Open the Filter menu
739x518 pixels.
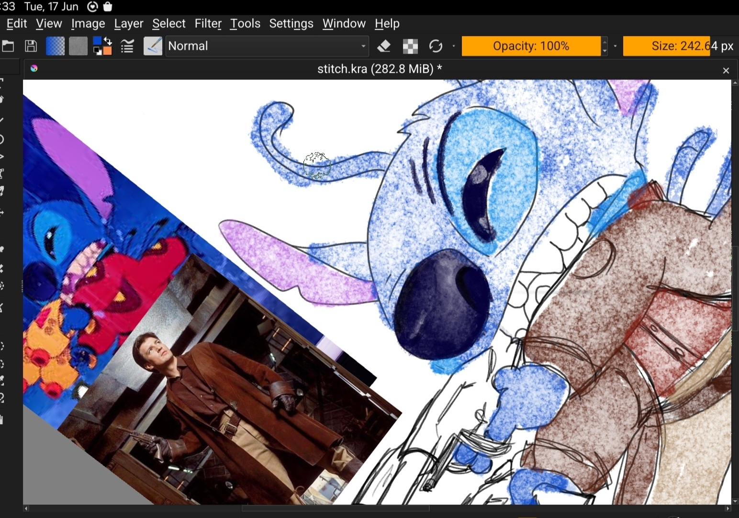tap(208, 23)
